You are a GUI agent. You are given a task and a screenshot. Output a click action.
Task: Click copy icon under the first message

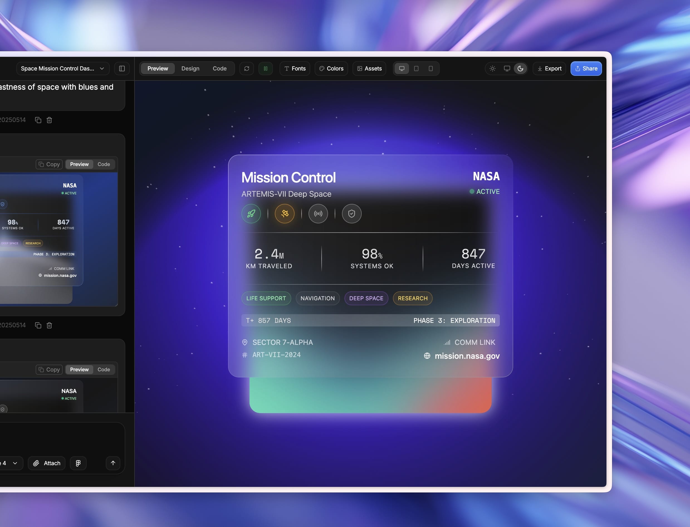(38, 120)
